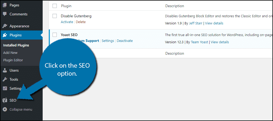Deactivate the Yoast SEO plugin
Viewport: 273px width, 121px height.
tap(125, 41)
